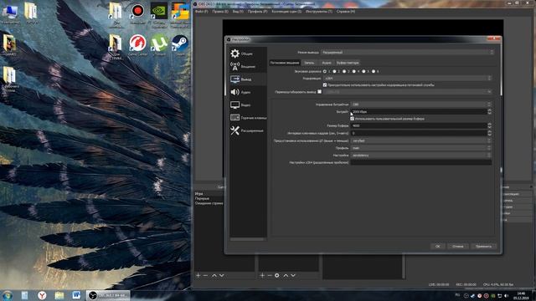Select the Вывод (Output) settings section
This screenshot has height=301, width=536.
coord(248,79)
